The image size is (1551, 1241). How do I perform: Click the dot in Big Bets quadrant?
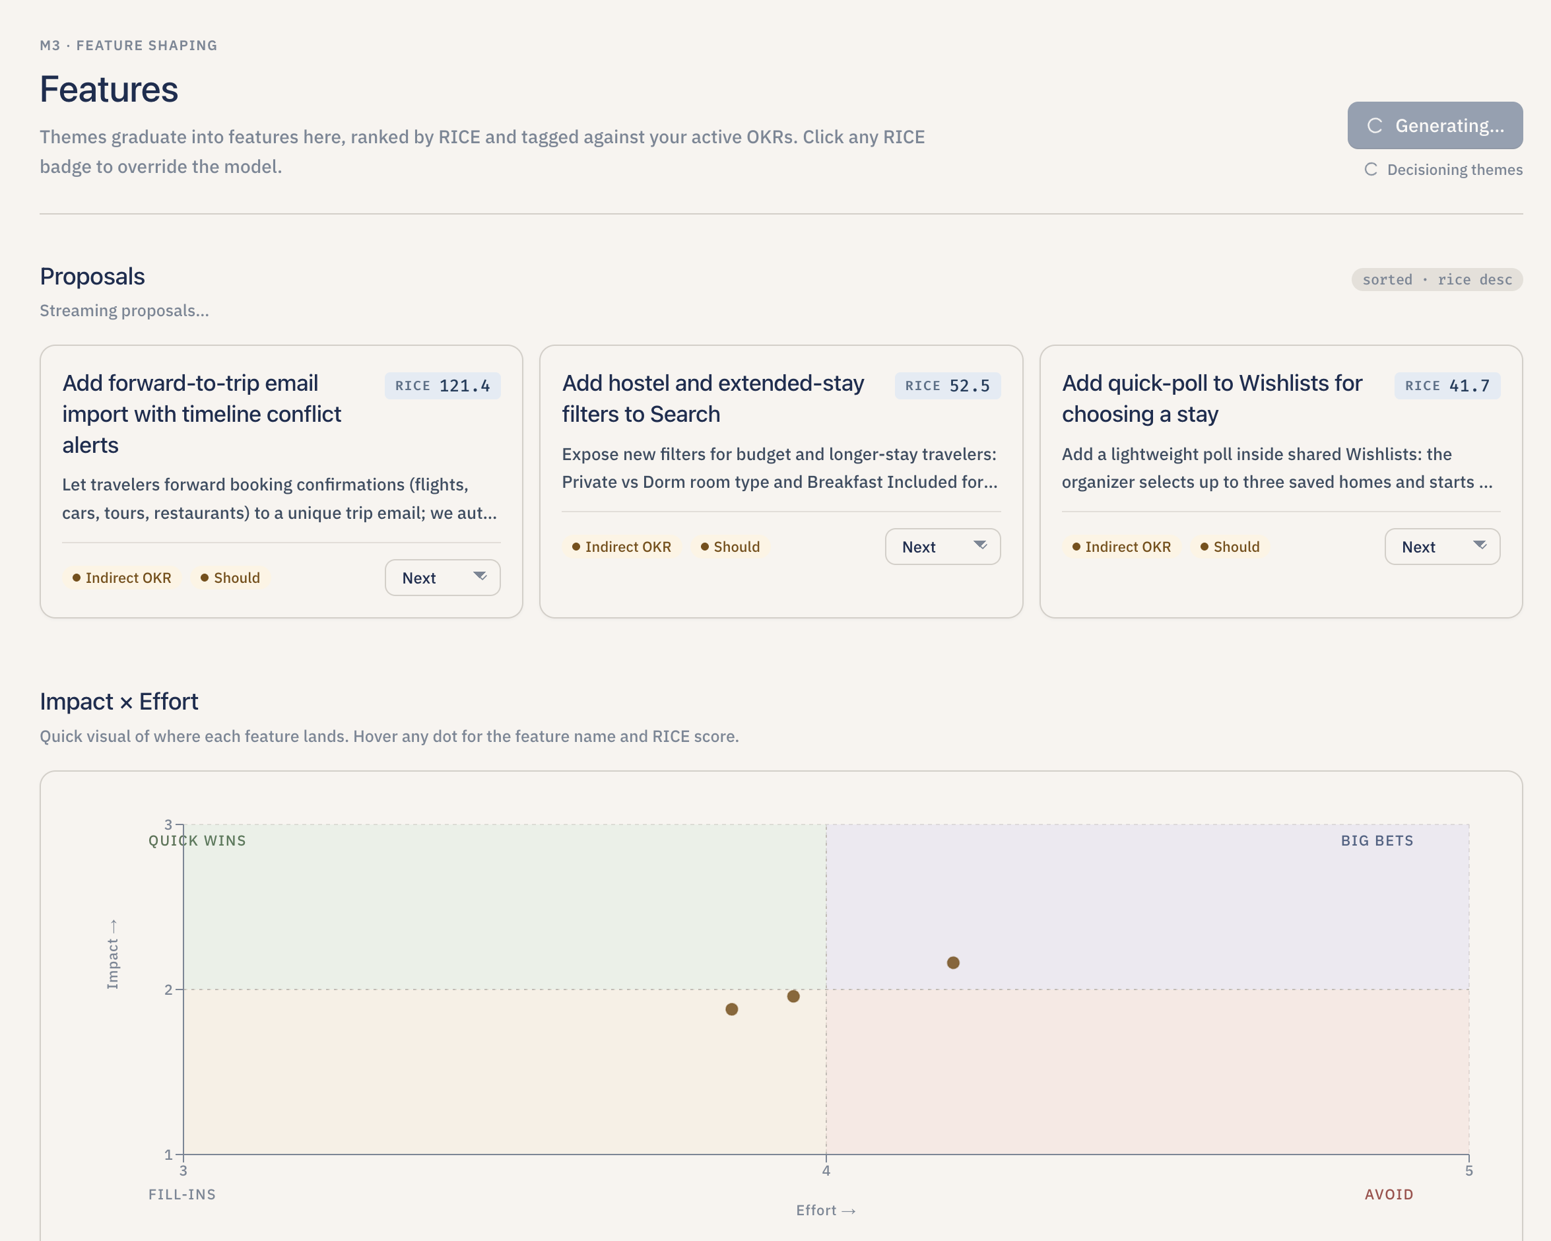click(x=953, y=962)
